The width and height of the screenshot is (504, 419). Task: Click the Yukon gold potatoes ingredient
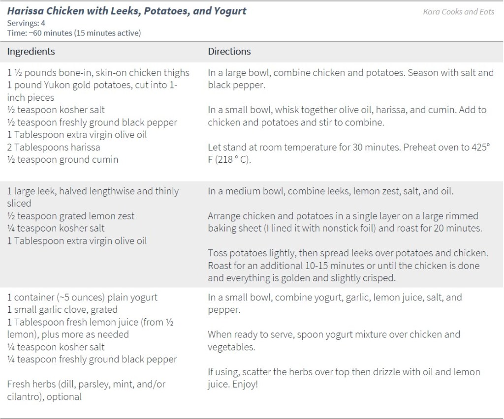(93, 85)
